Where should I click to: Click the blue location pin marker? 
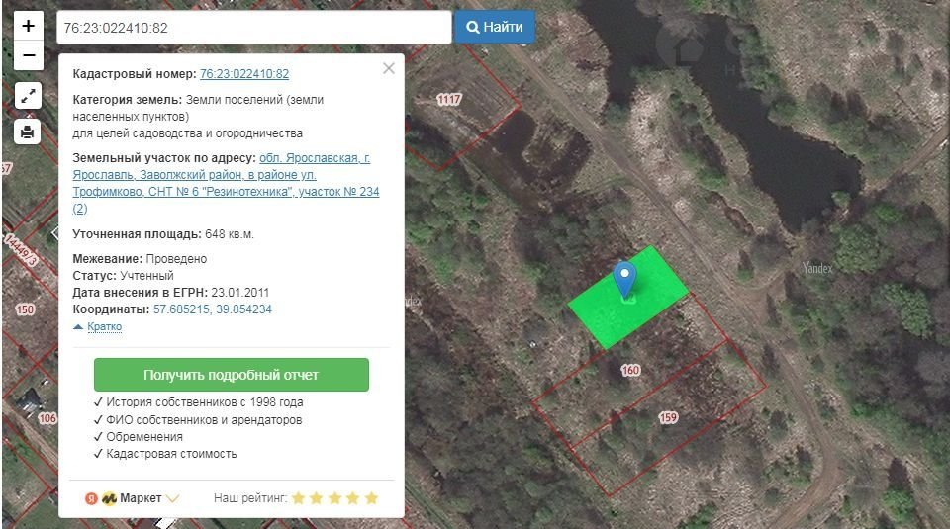tap(624, 278)
